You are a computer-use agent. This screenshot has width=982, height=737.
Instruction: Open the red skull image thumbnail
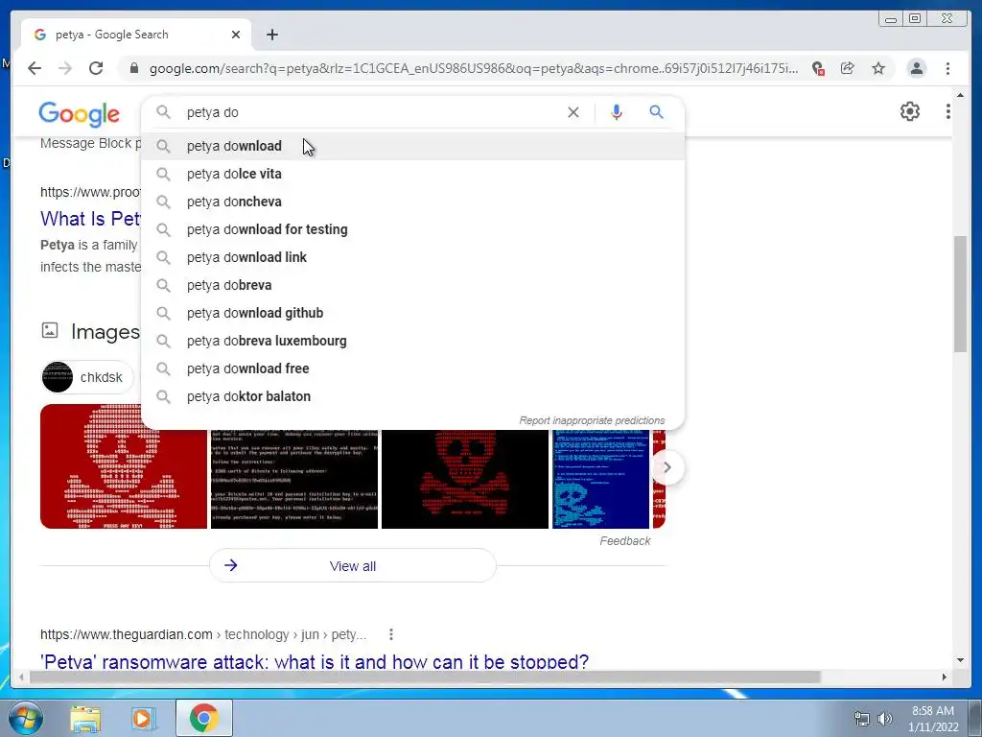point(124,466)
